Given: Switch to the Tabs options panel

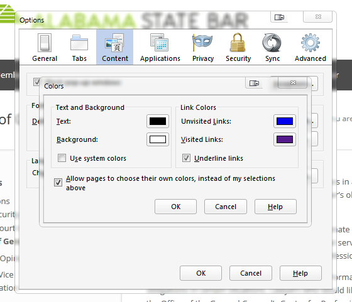Looking at the screenshot, I should tap(79, 48).
